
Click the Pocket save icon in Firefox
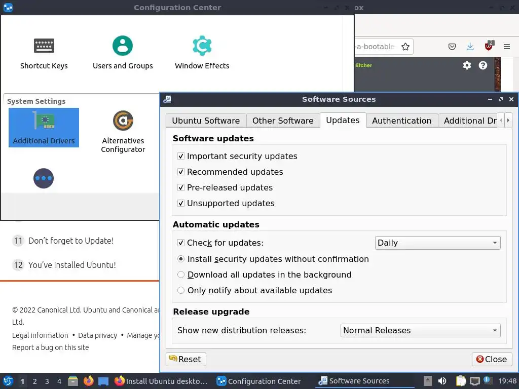click(452, 47)
